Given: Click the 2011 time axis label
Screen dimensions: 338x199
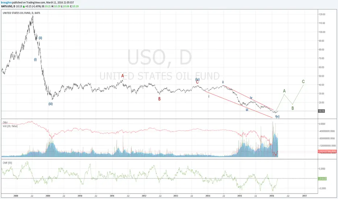Looking at the screenshot, I should (x=112, y=196).
